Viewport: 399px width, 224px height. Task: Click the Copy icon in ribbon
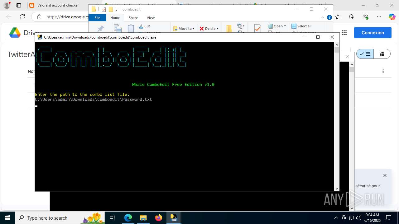(118, 28)
